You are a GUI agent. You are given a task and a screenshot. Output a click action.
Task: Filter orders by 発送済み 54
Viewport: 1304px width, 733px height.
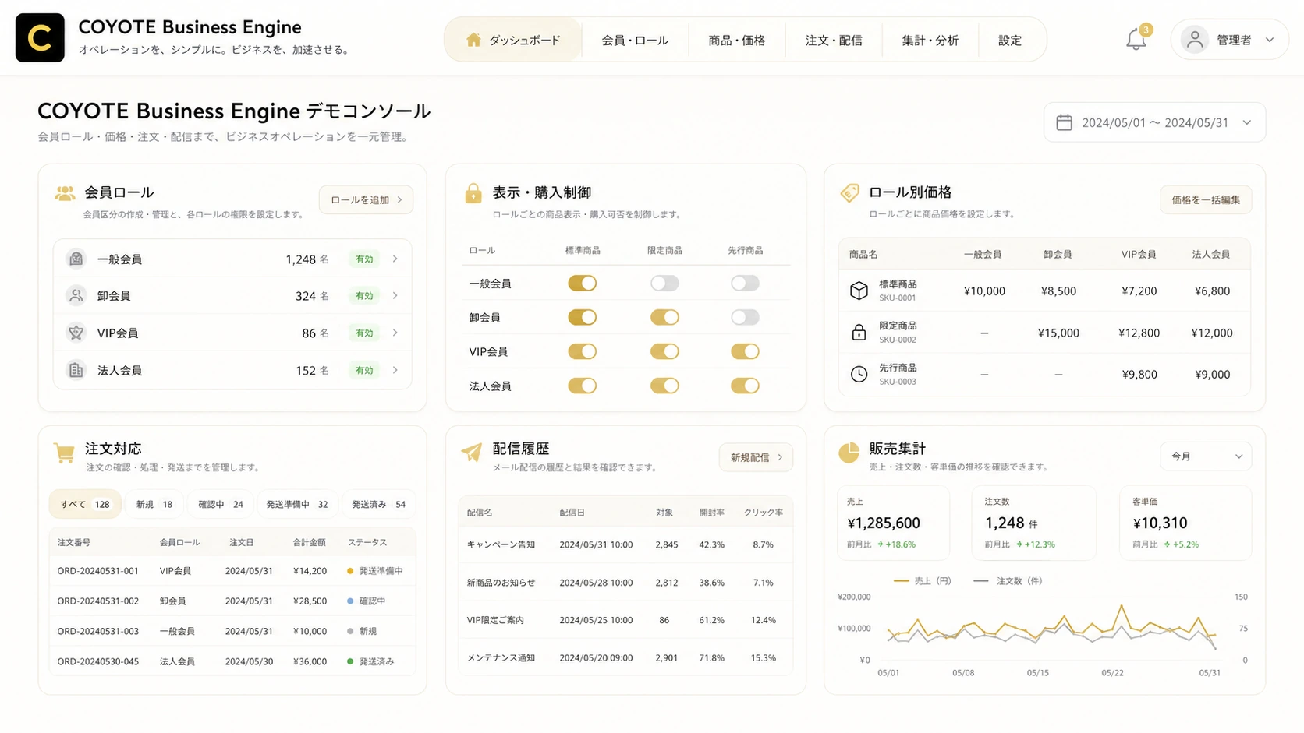378,504
